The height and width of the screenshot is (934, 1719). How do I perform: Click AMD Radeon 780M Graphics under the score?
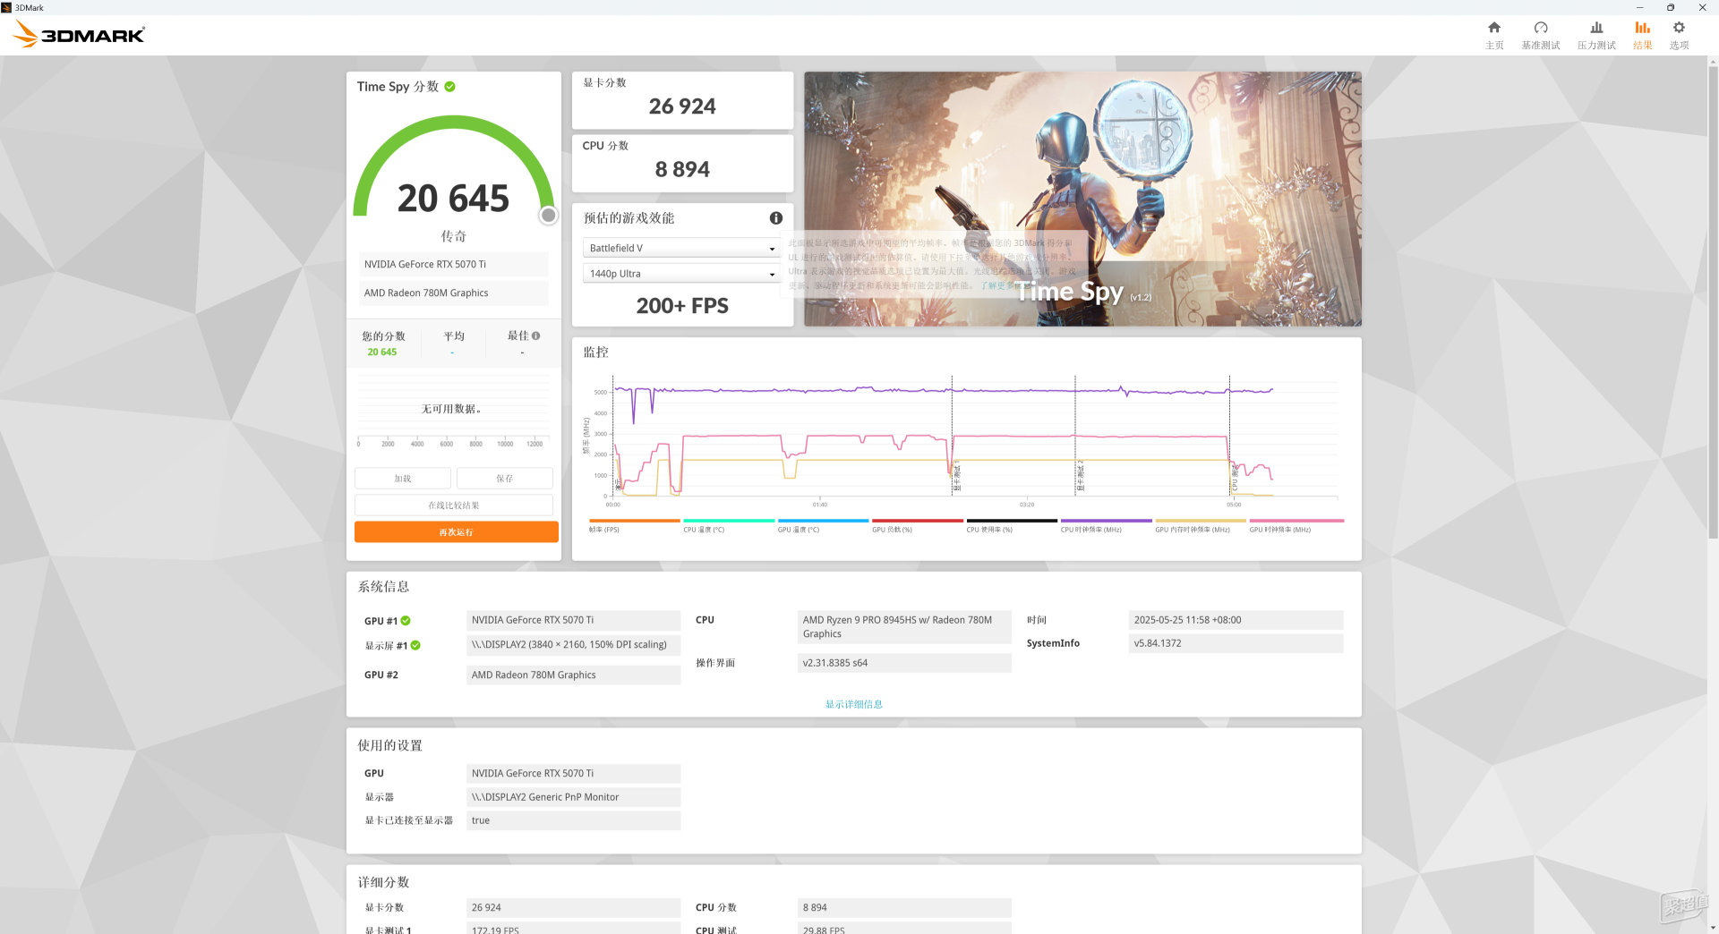(454, 293)
